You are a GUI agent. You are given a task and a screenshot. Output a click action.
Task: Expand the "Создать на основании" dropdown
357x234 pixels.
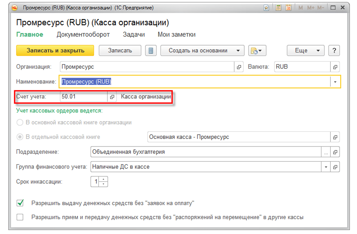pos(238,51)
